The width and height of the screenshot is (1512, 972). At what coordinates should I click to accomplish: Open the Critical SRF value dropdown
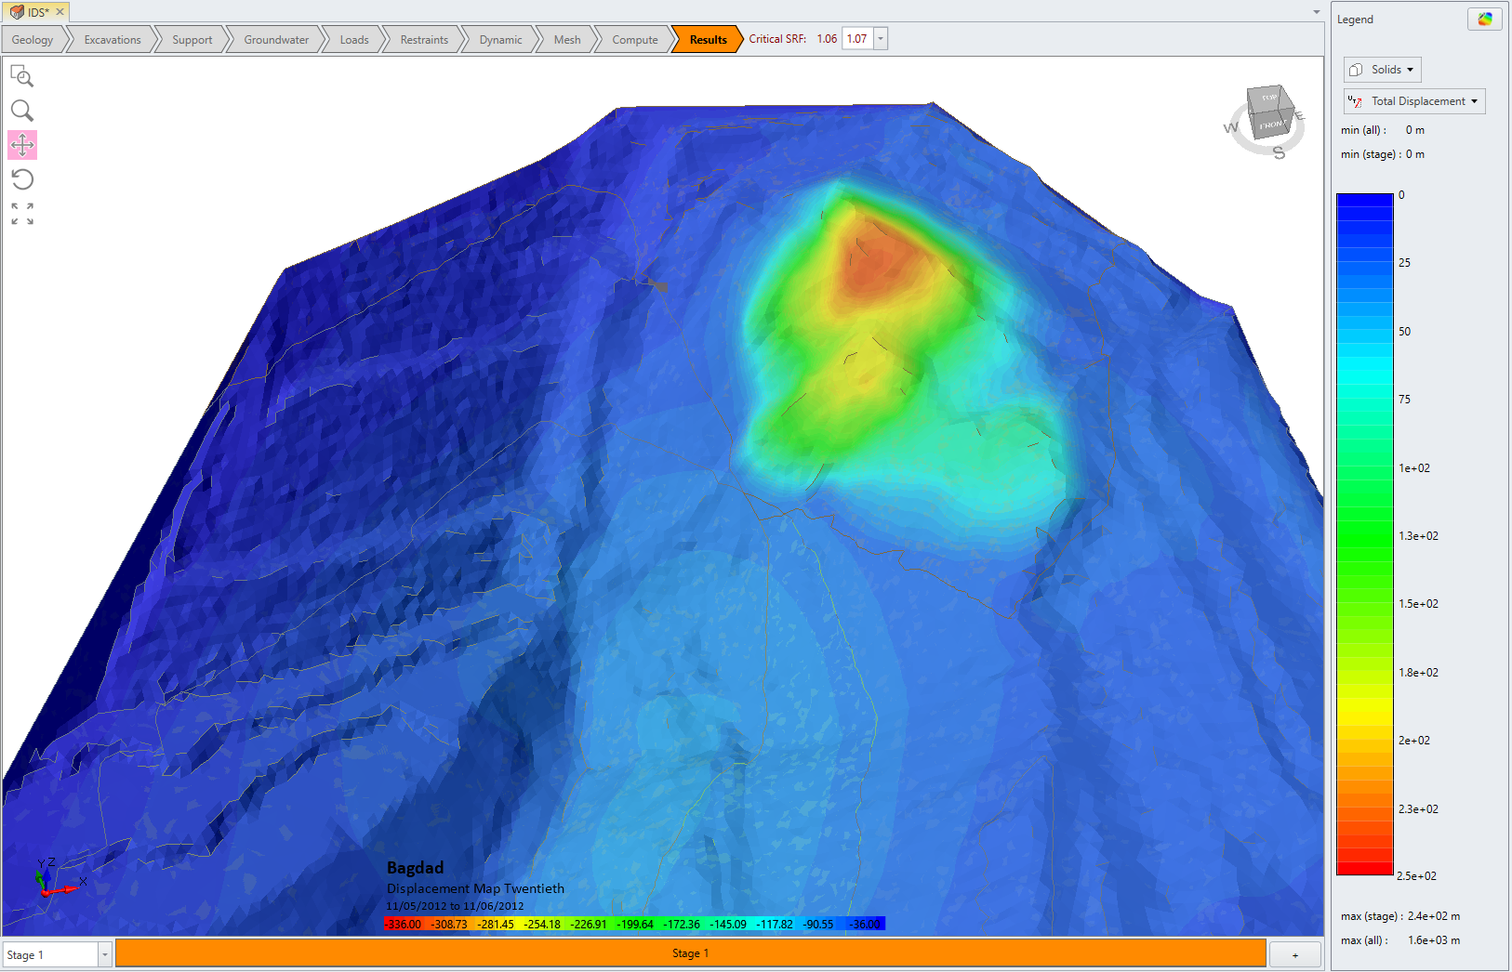point(880,38)
